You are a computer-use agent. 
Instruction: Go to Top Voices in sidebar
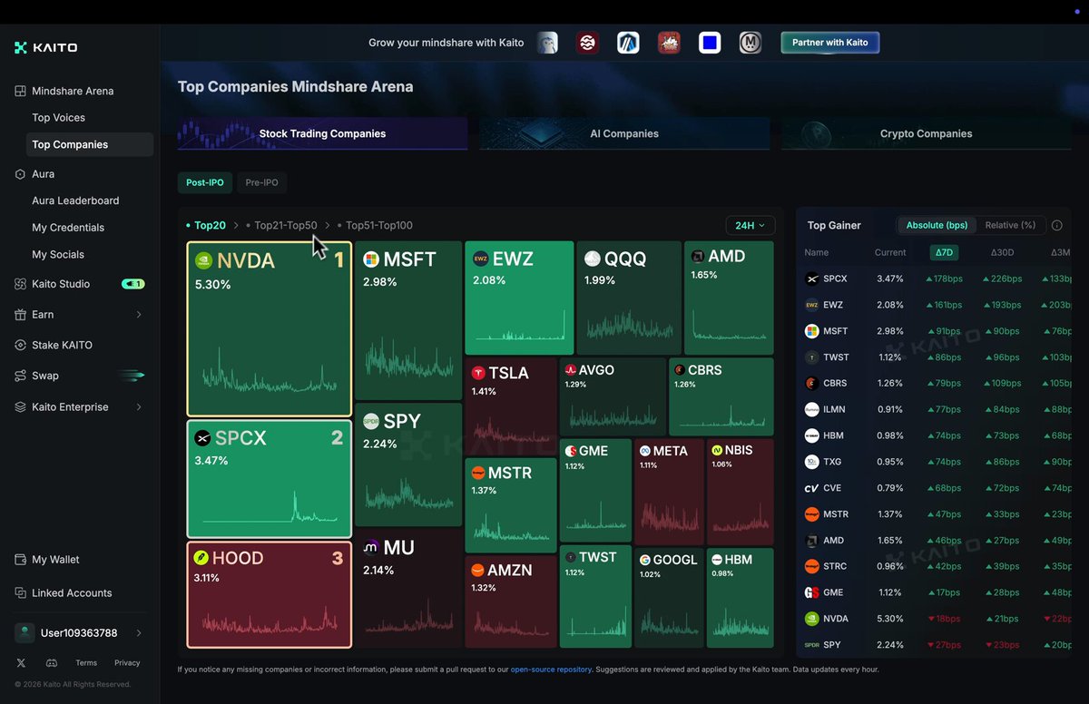[x=58, y=118]
